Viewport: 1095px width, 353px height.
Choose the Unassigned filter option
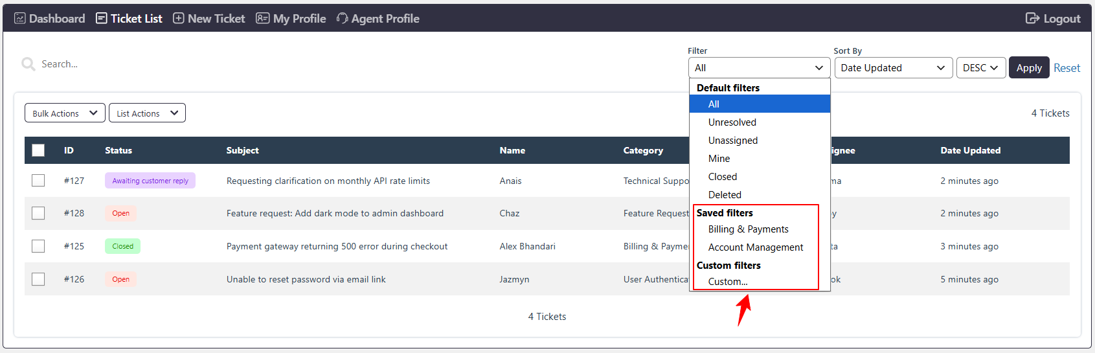pyautogui.click(x=760, y=140)
